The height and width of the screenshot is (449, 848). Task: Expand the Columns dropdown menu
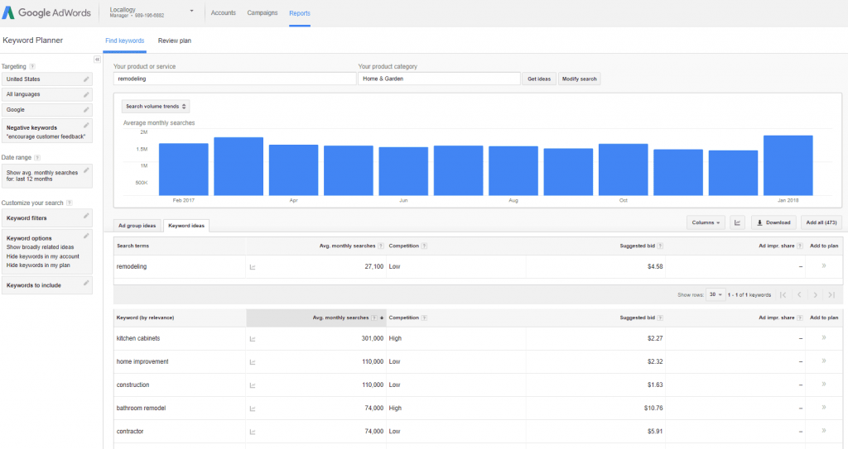706,222
